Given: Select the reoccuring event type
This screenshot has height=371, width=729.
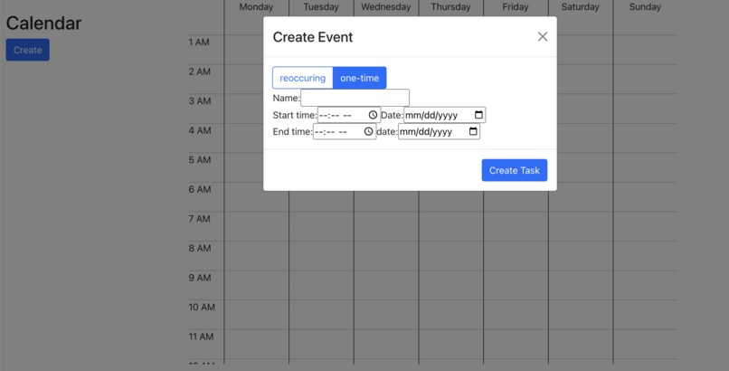Looking at the screenshot, I should [x=303, y=78].
